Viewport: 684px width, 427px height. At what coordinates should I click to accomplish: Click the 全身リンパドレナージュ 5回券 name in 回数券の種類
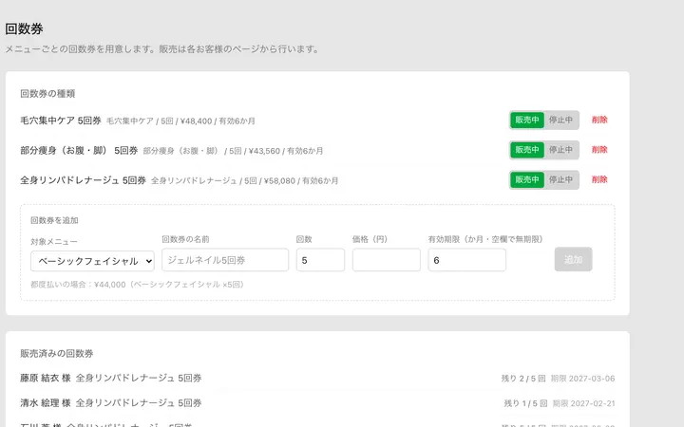click(83, 180)
